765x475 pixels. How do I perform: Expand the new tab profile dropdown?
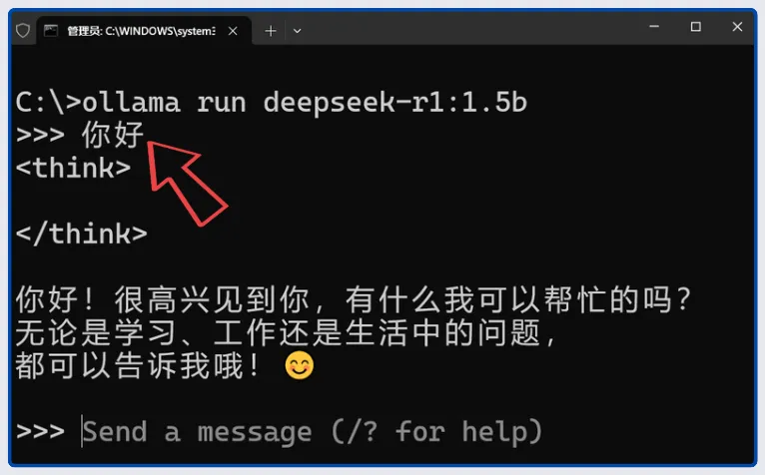click(297, 31)
